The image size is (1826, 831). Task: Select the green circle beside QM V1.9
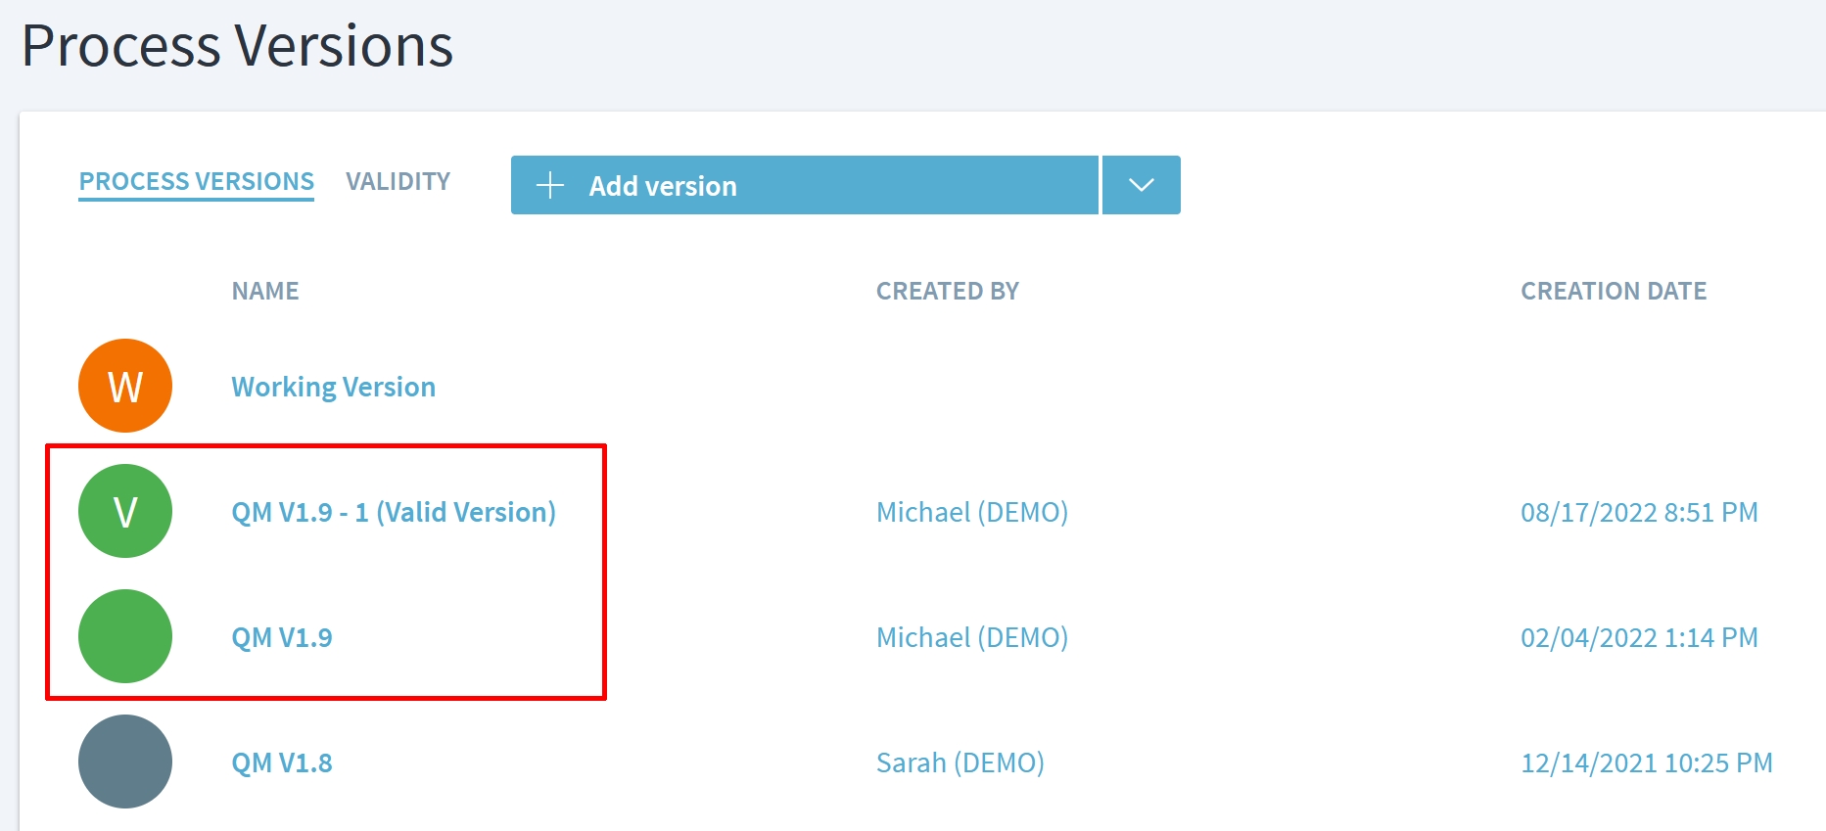click(125, 636)
